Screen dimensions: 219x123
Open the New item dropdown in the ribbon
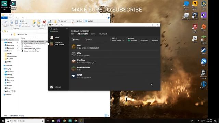63,21
